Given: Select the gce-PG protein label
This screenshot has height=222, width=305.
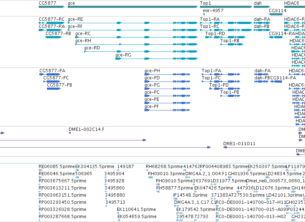Looking at the screenshot, I should tap(152, 85).
